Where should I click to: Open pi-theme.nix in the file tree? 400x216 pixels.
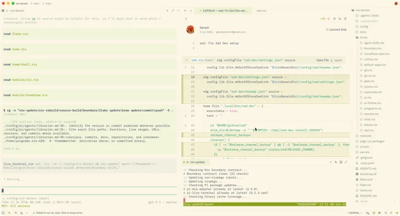371,103
